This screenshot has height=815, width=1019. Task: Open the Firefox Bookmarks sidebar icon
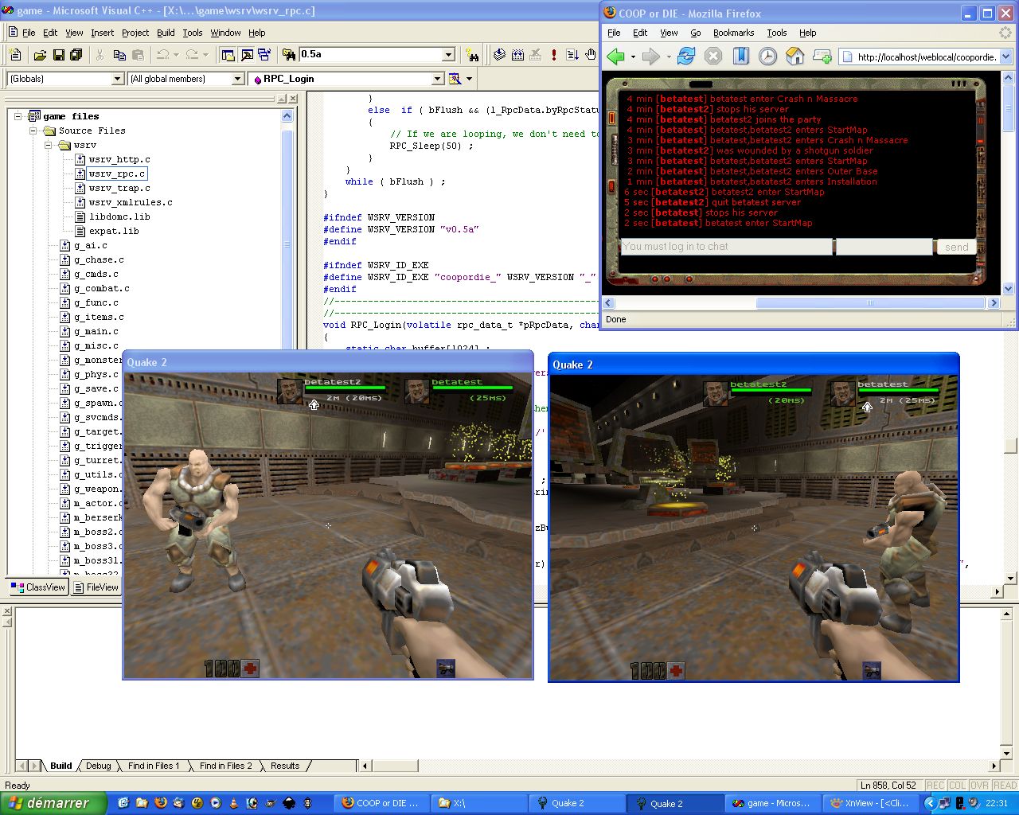tap(741, 56)
